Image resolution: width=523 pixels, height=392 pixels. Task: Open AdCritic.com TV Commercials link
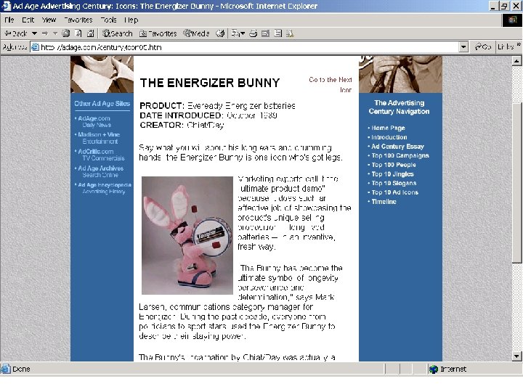coord(100,155)
